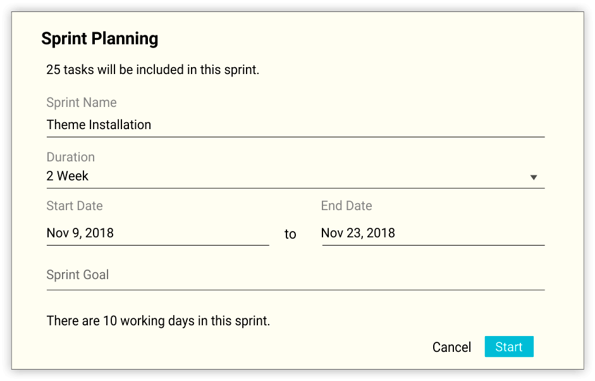Click the 'Start Date' label
This screenshot has height=381, width=595.
75,206
